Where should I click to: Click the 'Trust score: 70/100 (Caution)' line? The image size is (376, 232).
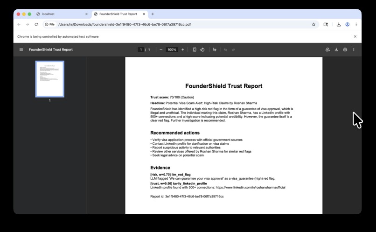(172, 97)
